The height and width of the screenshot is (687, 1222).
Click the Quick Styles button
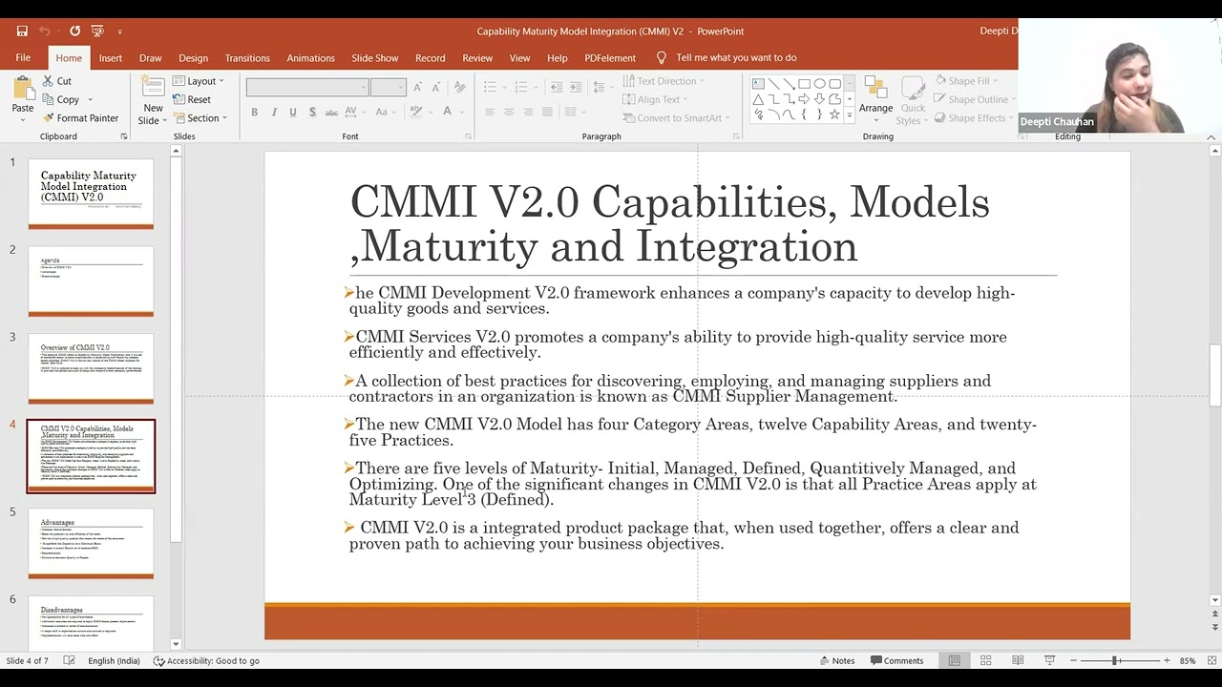pyautogui.click(x=913, y=100)
